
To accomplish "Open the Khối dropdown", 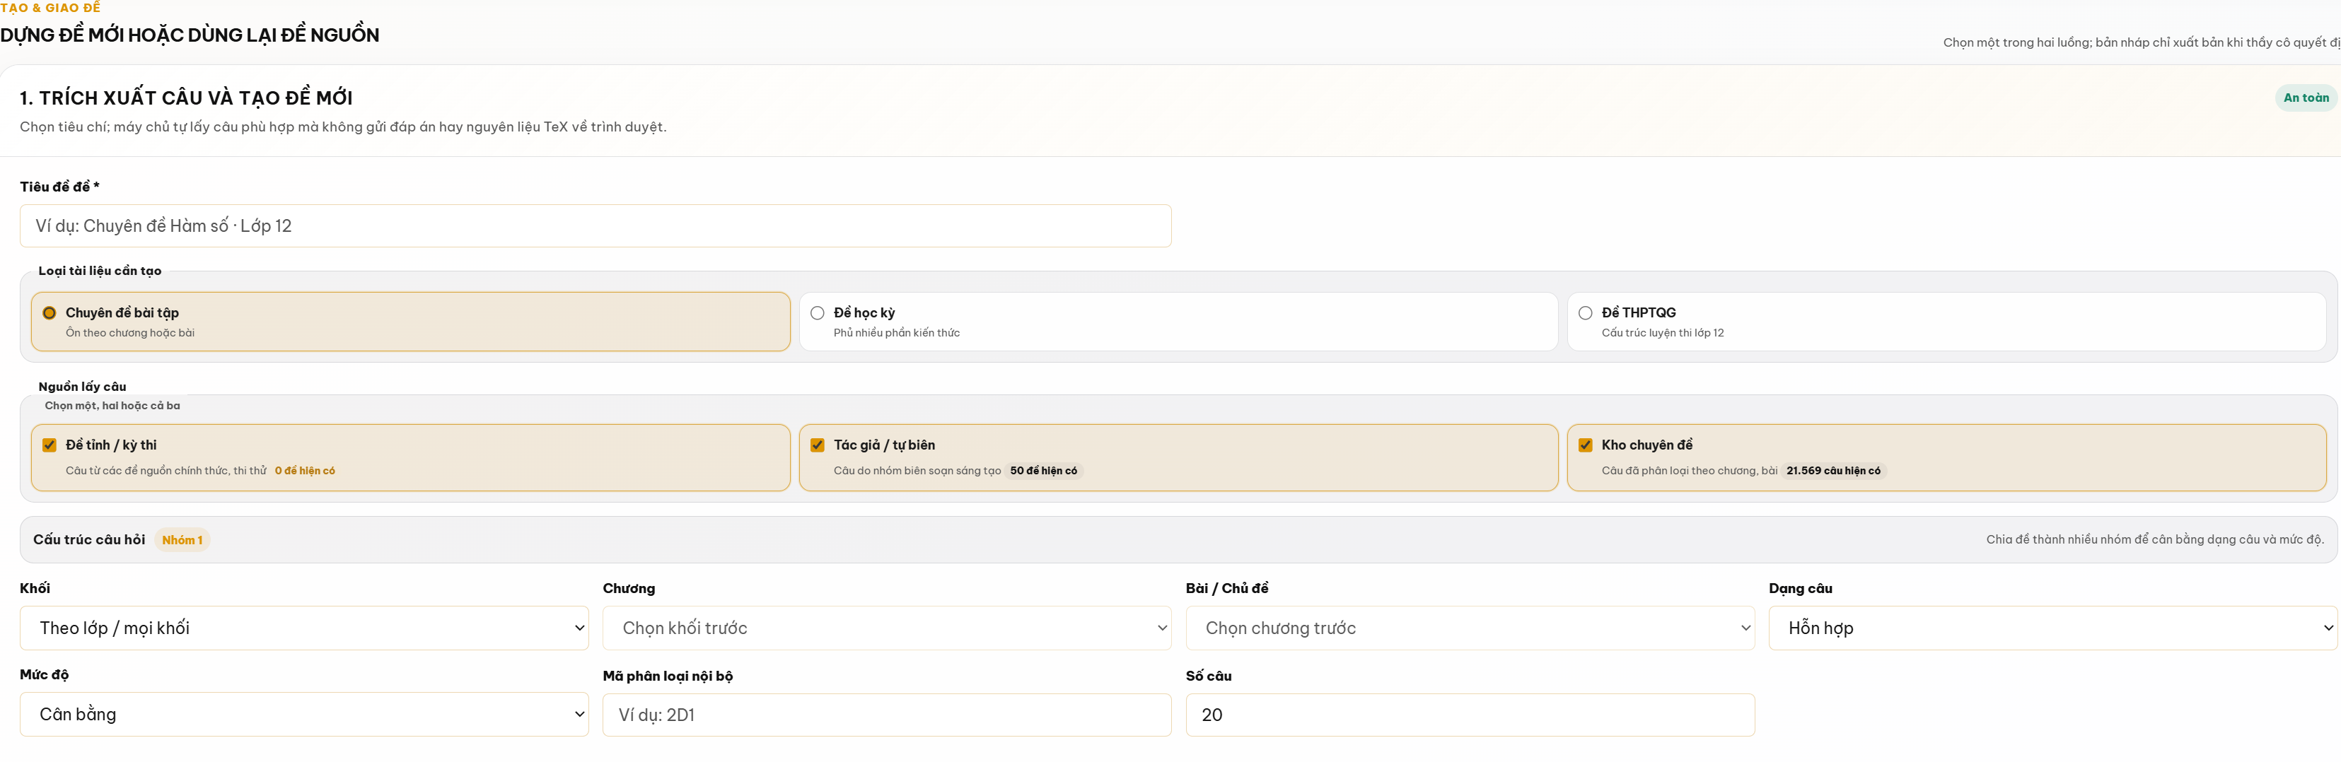I will [303, 628].
